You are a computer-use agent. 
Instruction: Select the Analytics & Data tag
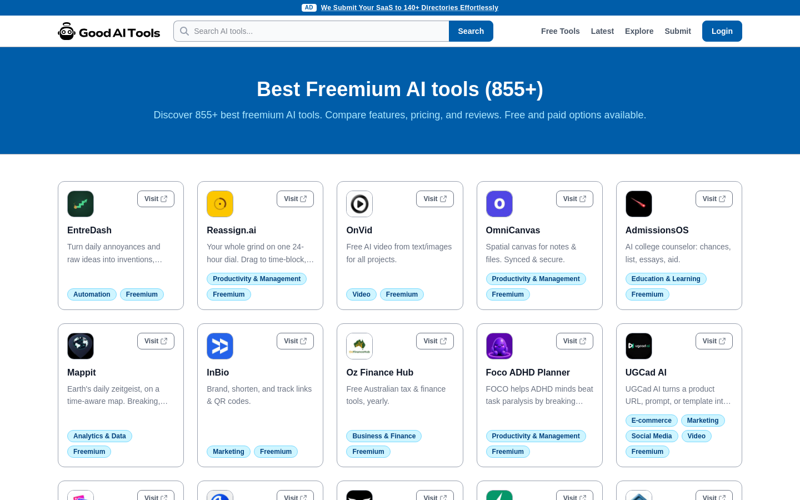[x=99, y=436]
